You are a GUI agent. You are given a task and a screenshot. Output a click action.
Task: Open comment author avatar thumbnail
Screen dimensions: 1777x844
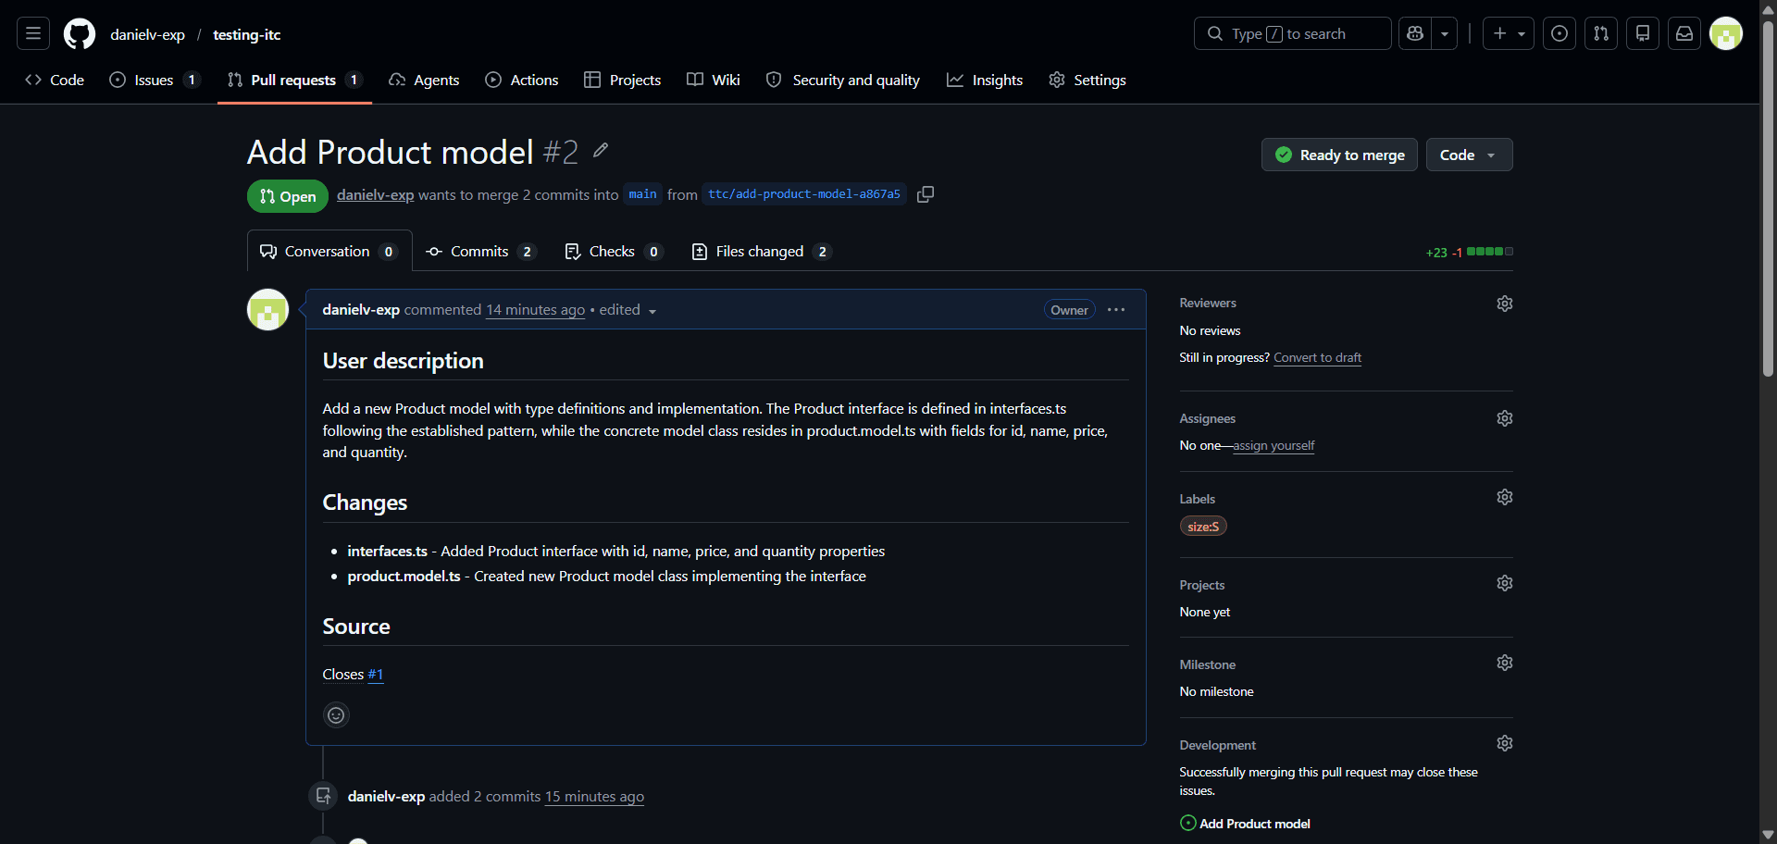[267, 310]
